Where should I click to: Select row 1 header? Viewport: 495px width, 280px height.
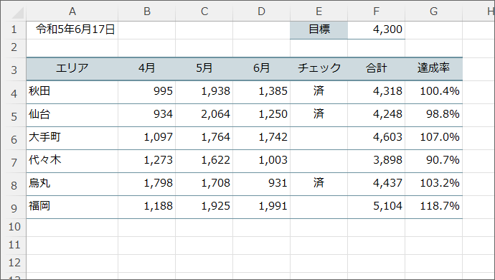[14, 30]
